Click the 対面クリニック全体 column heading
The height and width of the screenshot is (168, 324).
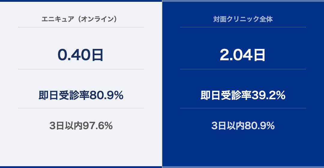(243, 19)
